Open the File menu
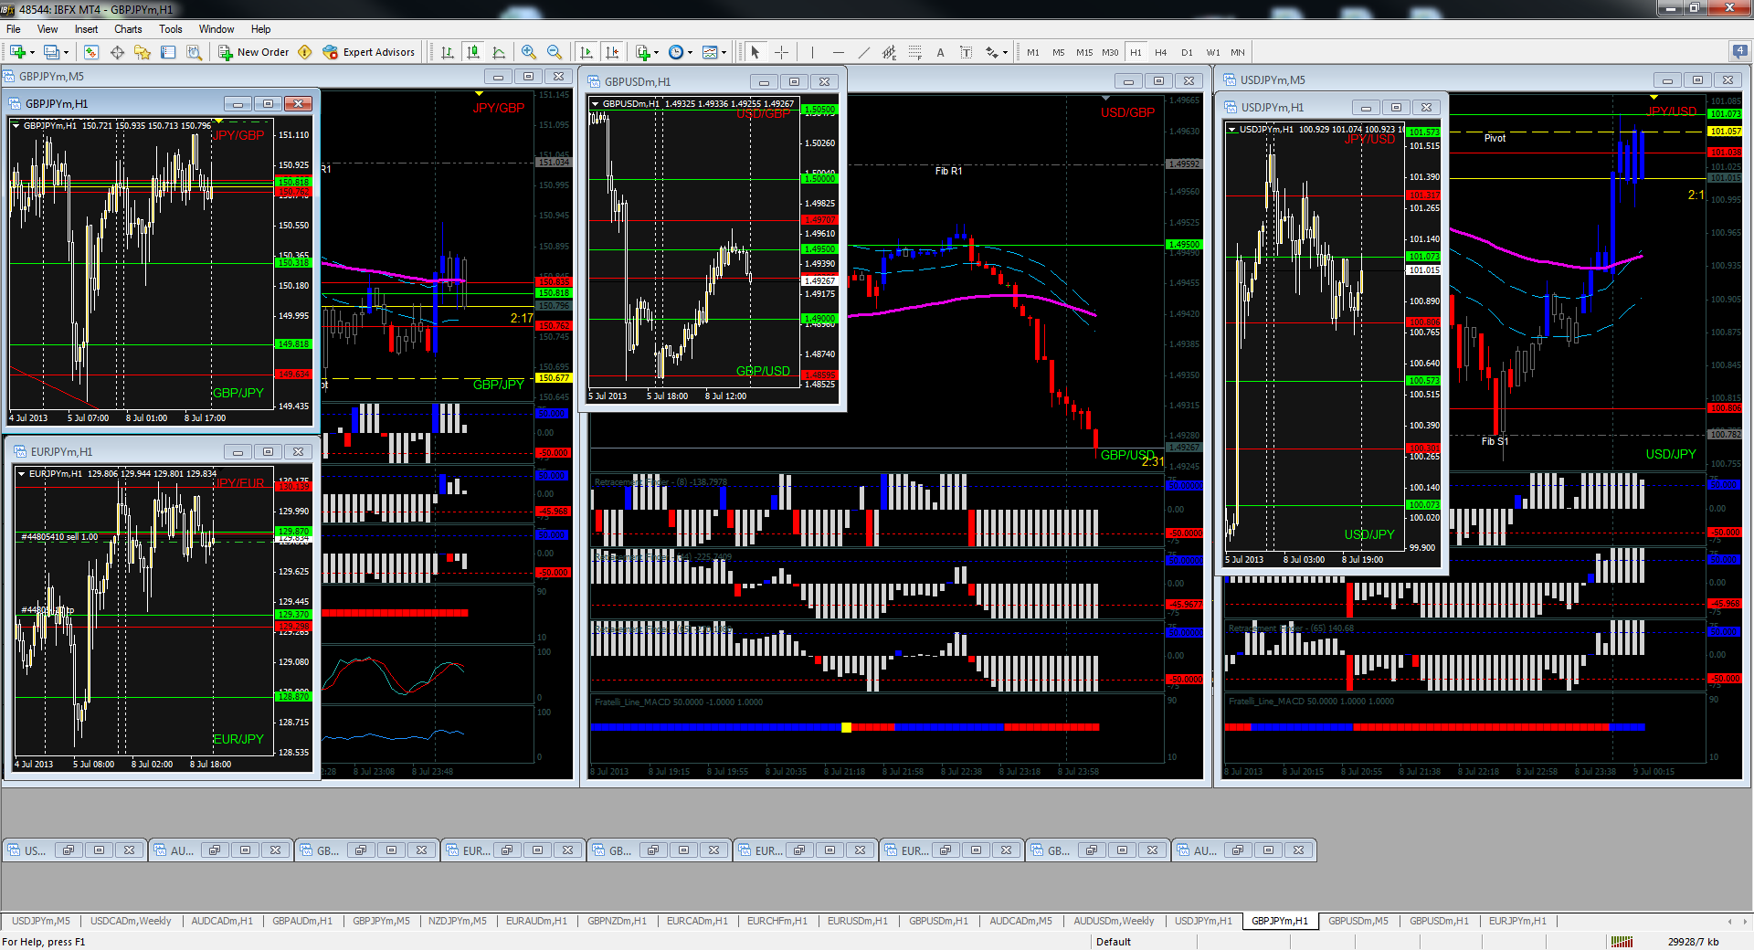Viewport: 1754px width, 950px height. pos(14,29)
